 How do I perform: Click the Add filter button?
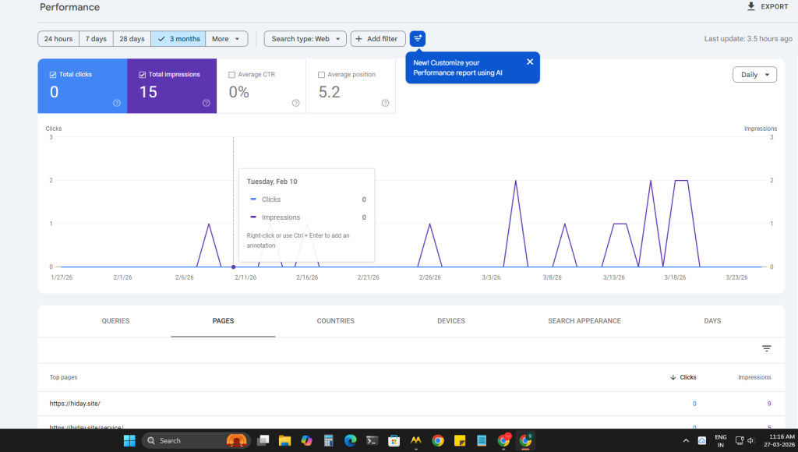click(377, 39)
